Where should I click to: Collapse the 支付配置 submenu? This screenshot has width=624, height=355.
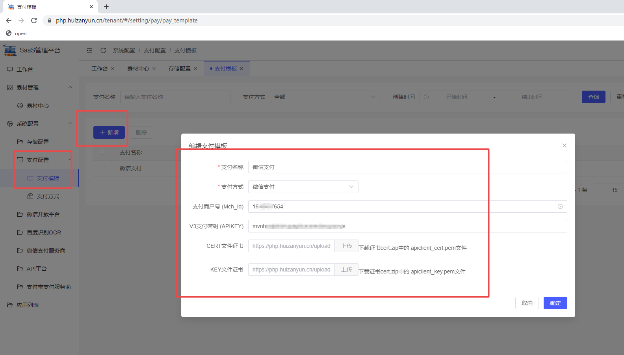[x=70, y=160]
